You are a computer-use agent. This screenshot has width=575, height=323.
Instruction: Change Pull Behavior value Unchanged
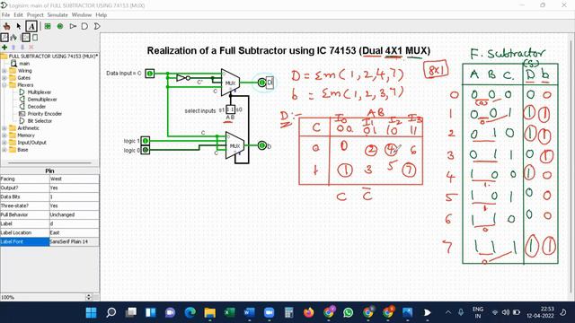(74, 215)
